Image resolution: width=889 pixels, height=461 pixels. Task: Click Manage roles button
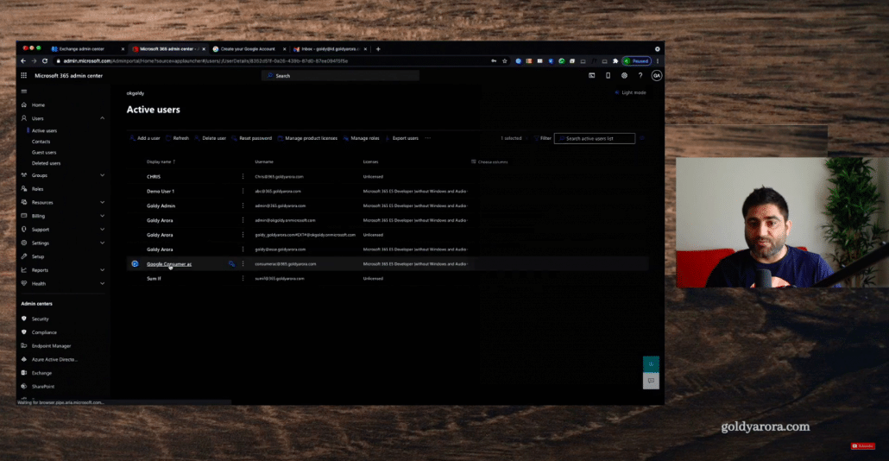coord(361,138)
